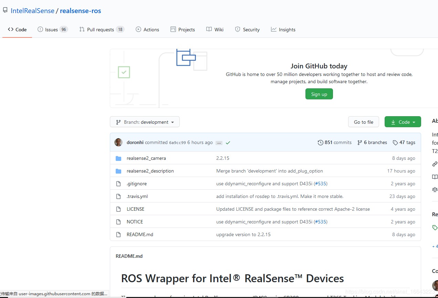Expand the commit message ellipsis
Screen dimensions: 438x298
tap(219, 143)
